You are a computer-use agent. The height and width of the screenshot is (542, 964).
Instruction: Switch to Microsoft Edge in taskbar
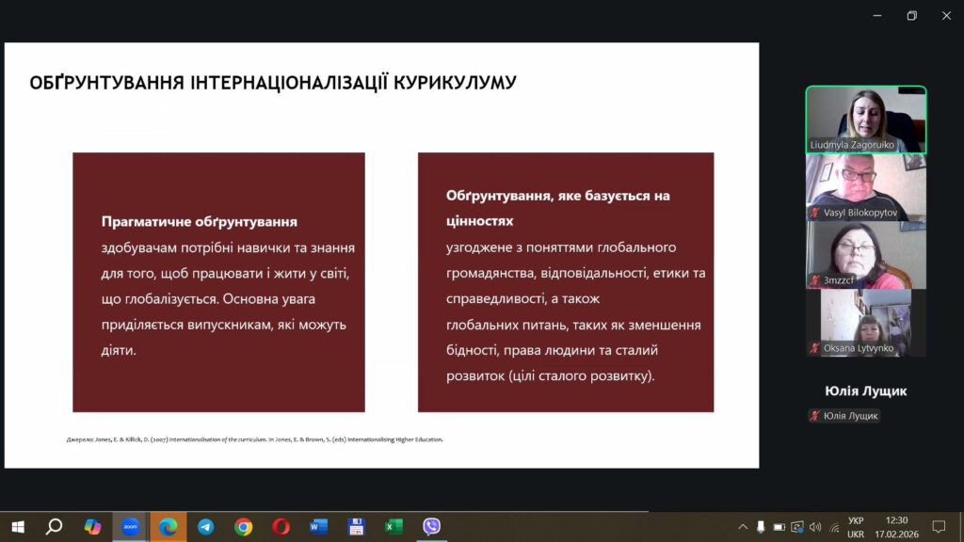(169, 527)
